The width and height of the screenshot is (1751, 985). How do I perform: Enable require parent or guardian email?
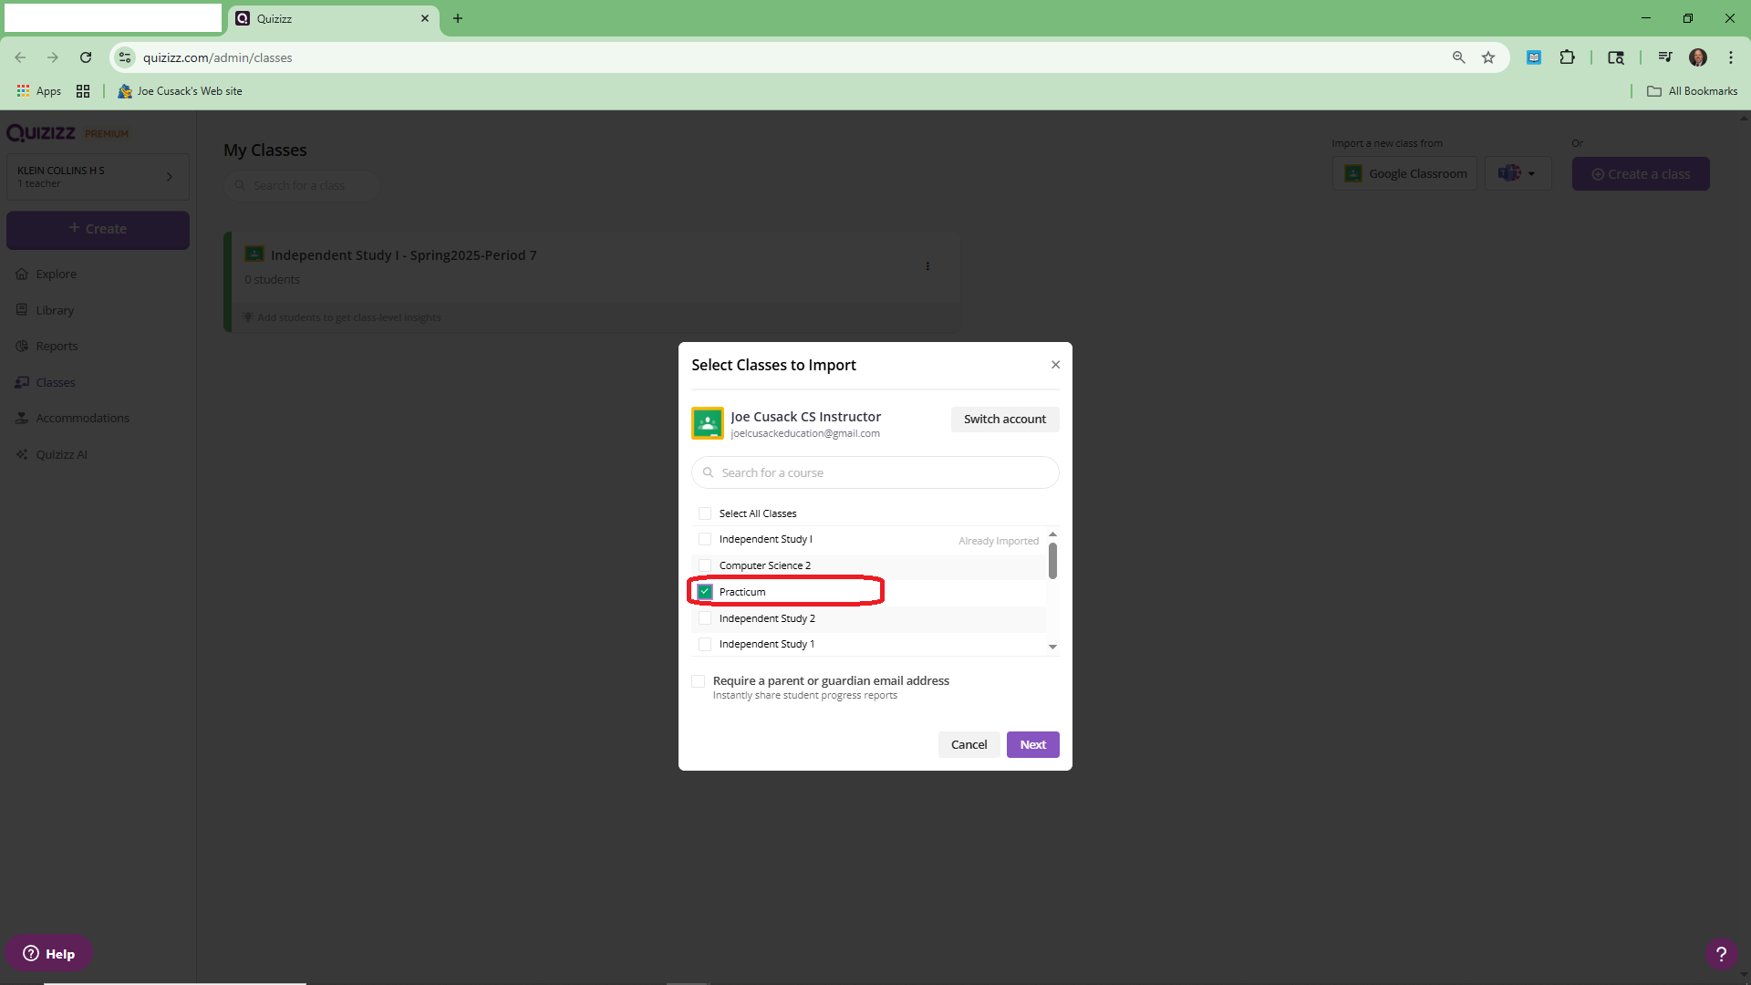point(699,681)
